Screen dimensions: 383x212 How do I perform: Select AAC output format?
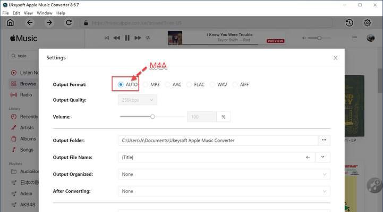173,85
